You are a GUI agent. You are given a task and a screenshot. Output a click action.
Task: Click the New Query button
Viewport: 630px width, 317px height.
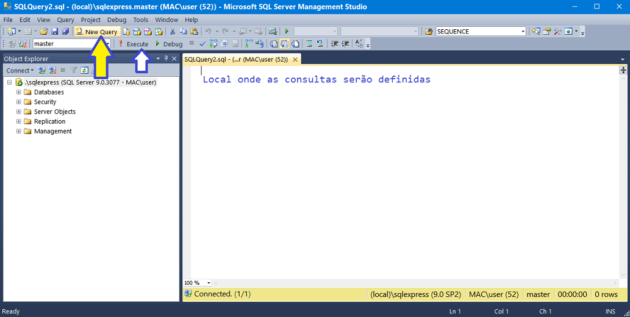(x=97, y=32)
